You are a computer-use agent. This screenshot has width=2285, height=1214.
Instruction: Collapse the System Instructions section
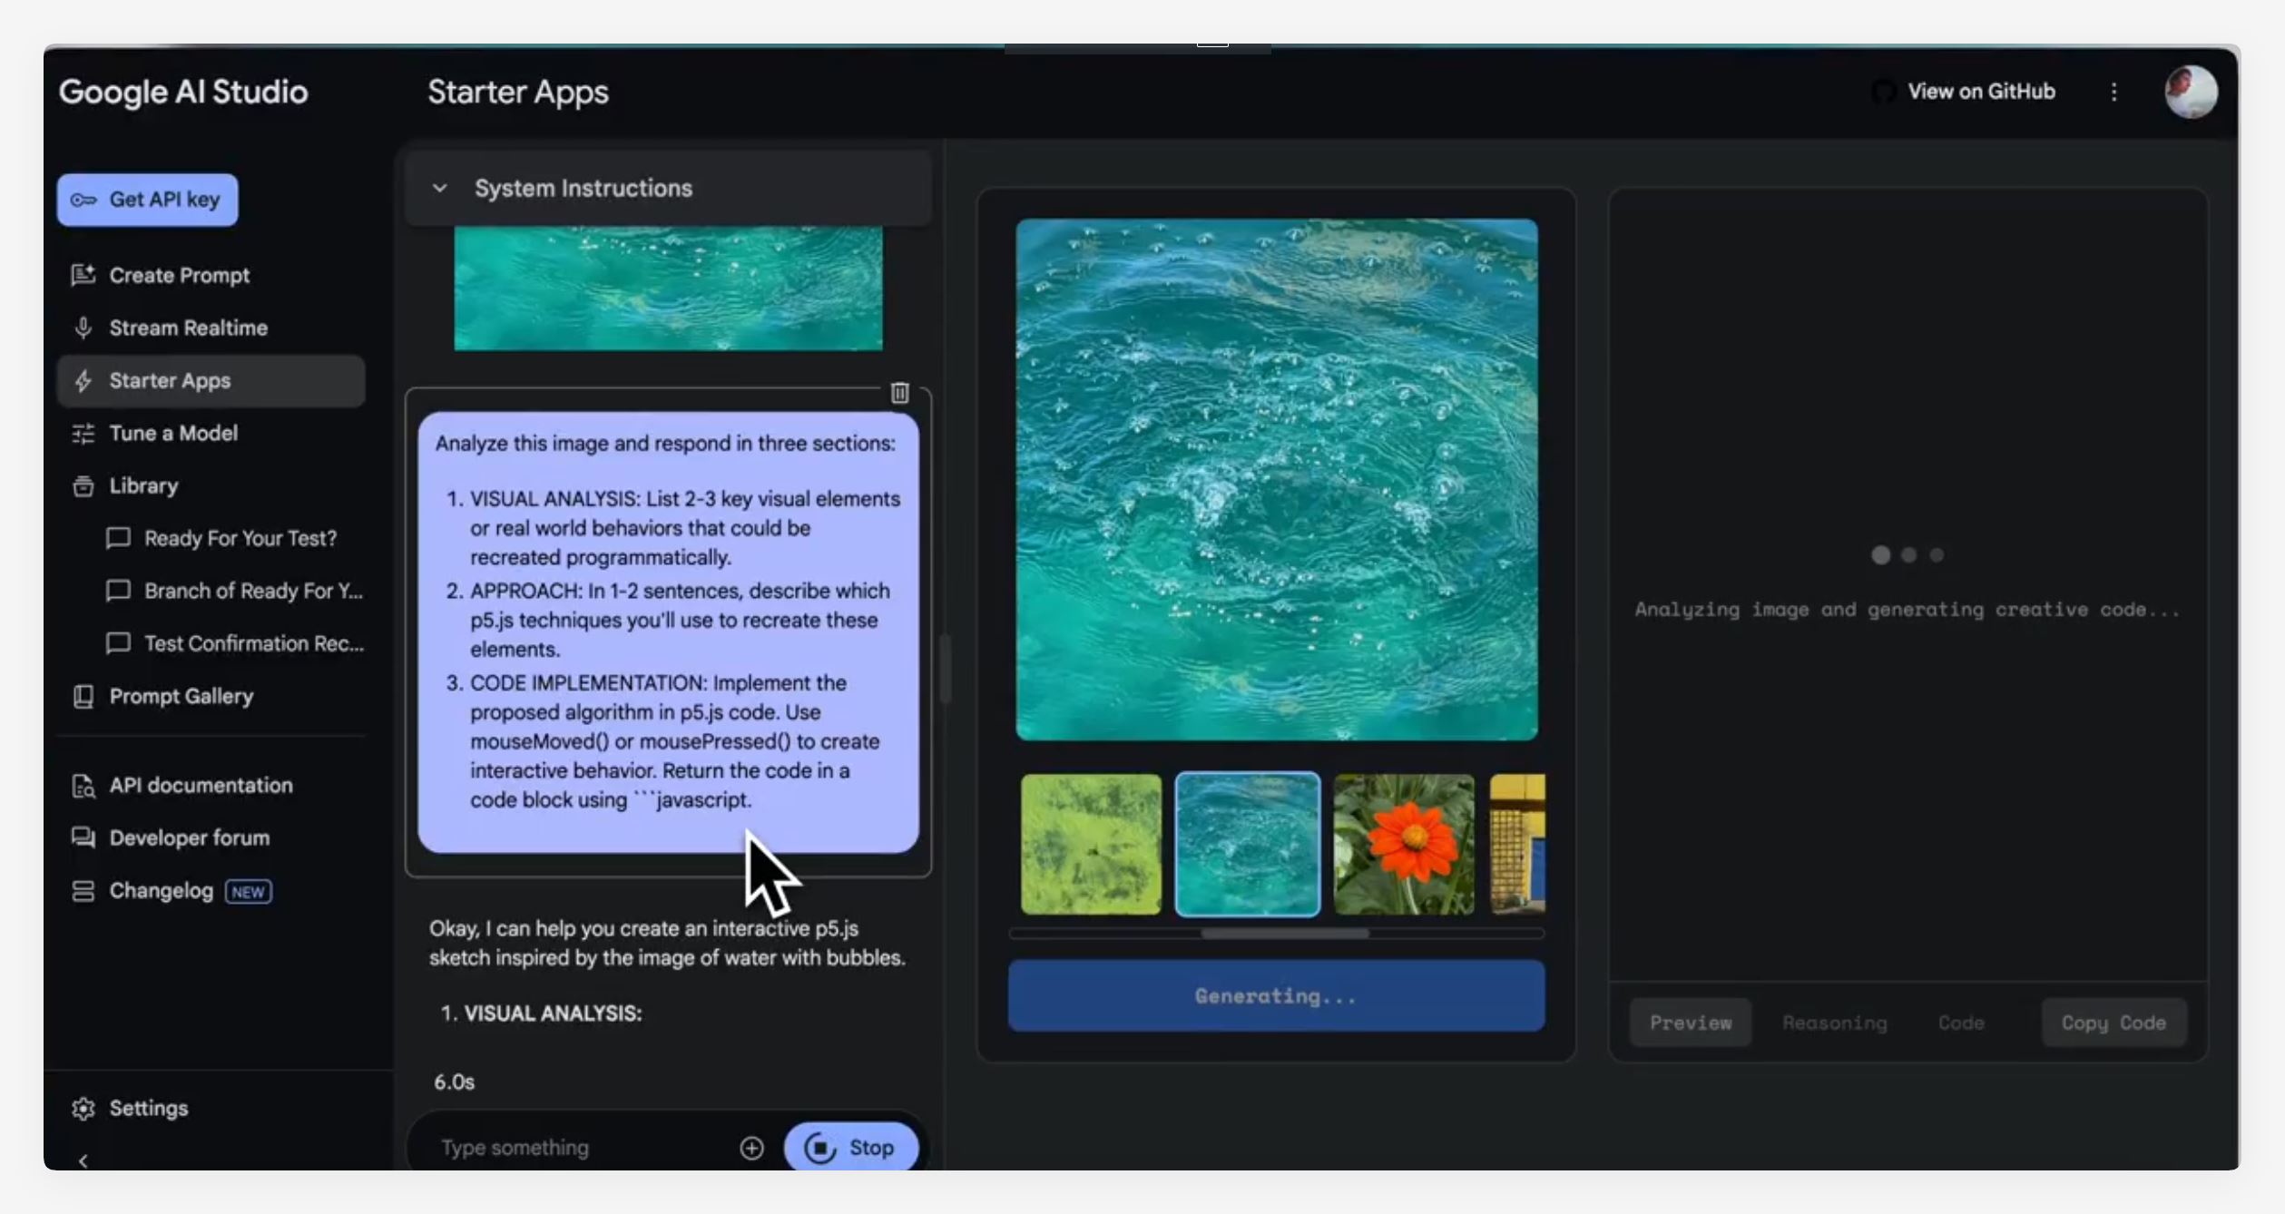click(440, 188)
